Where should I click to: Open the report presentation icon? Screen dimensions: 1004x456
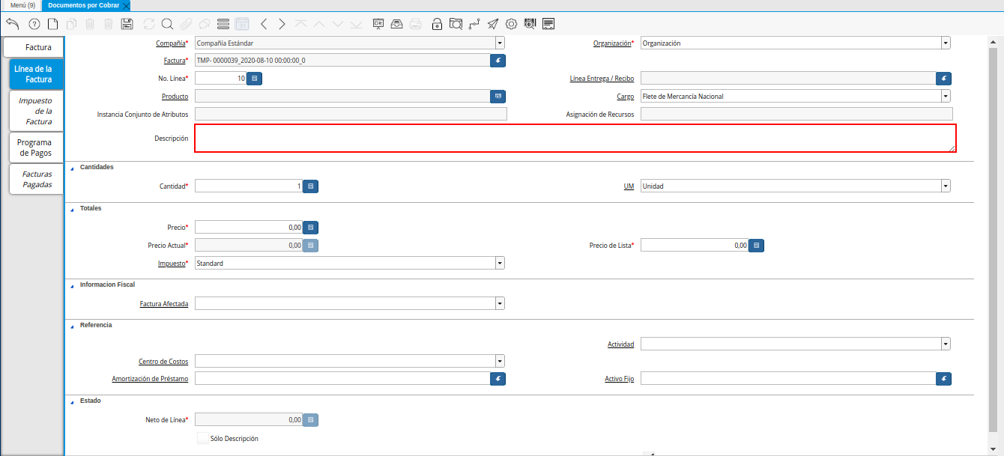coord(378,24)
